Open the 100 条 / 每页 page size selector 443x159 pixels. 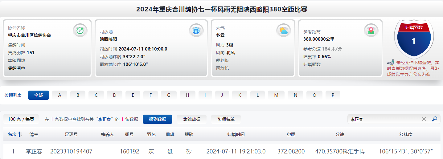click(x=21, y=119)
